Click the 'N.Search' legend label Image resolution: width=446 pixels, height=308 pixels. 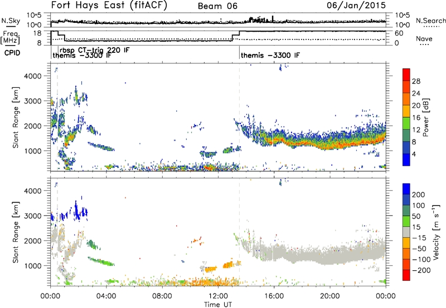coord(430,21)
